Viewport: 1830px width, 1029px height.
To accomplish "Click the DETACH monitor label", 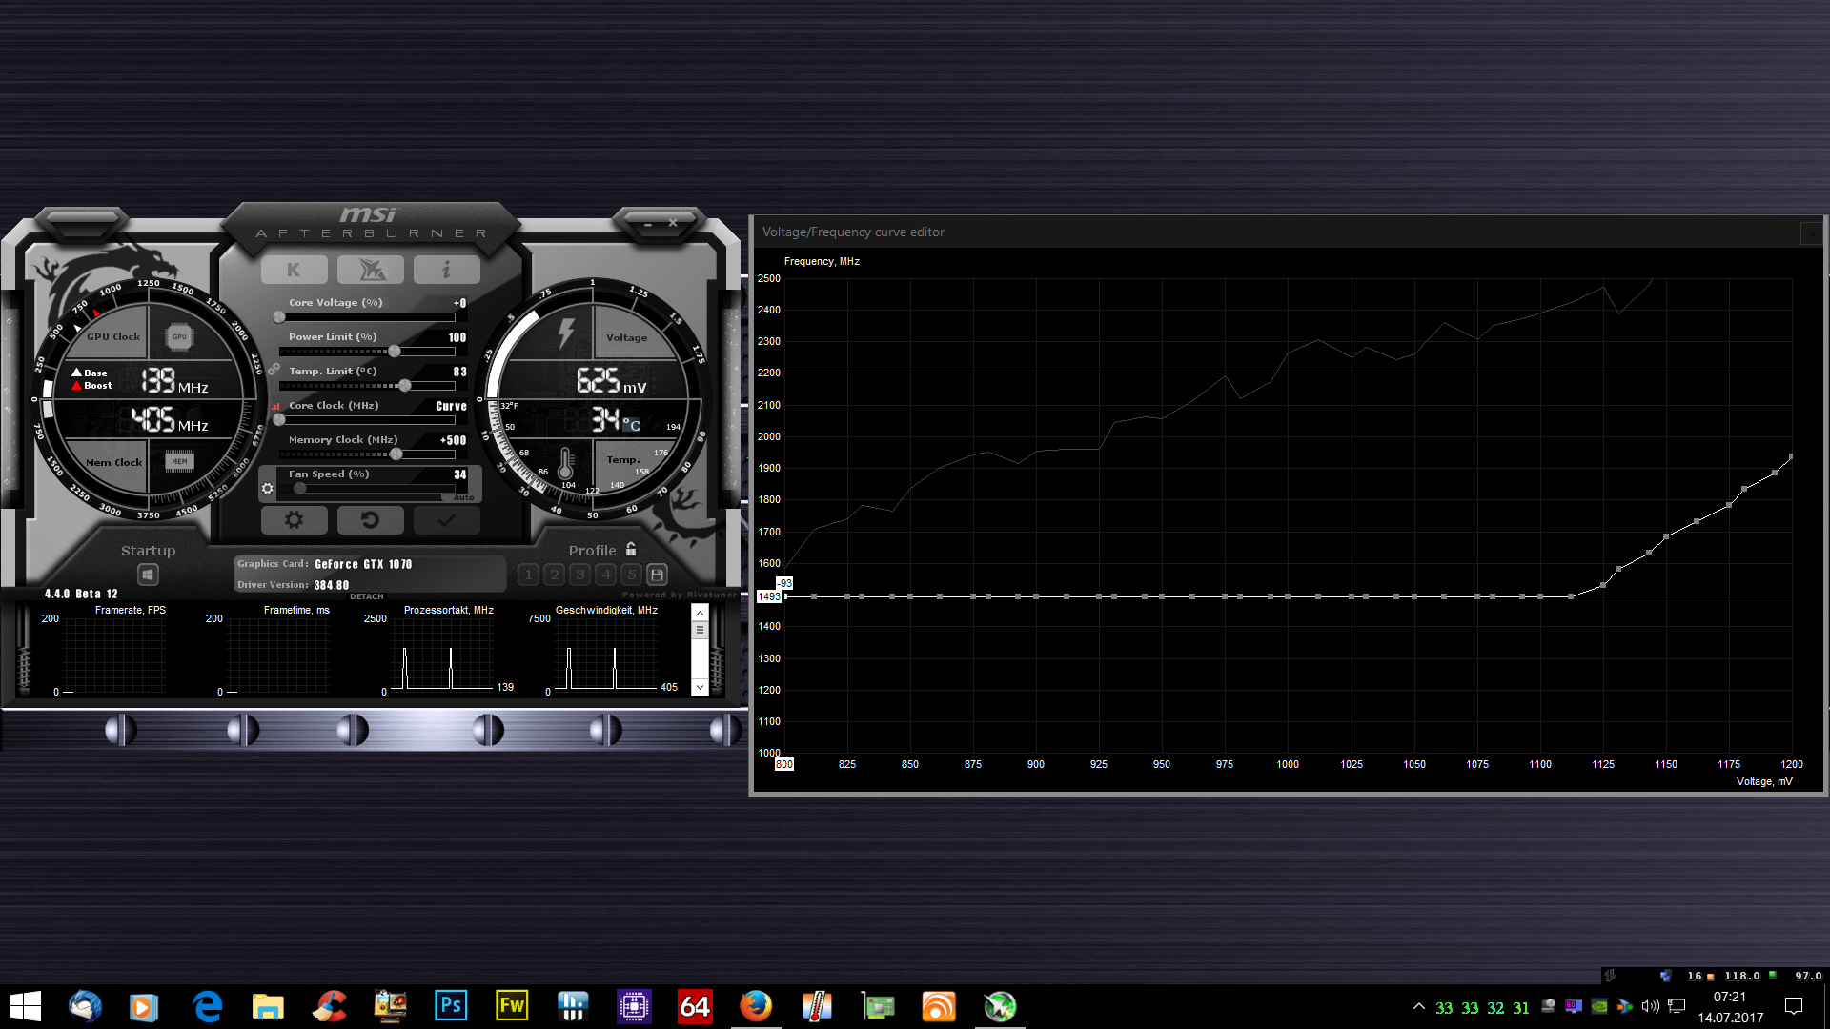I will [x=366, y=596].
